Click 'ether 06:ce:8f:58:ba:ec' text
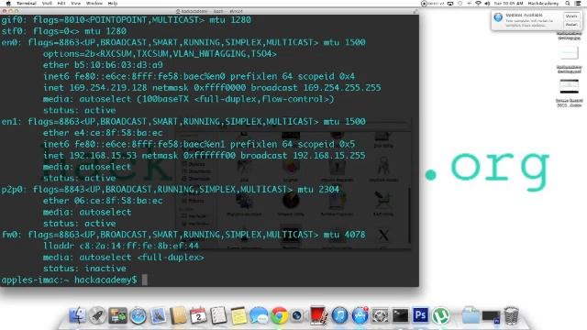 pyautogui.click(x=103, y=201)
